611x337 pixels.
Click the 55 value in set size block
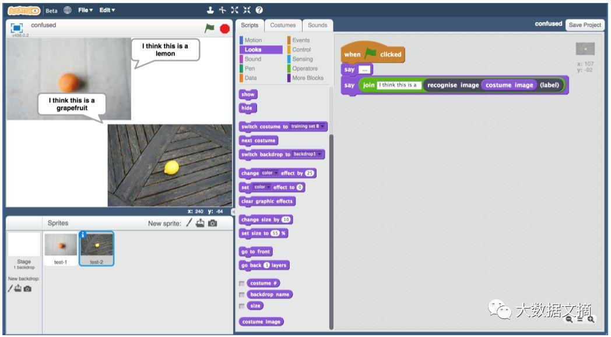click(276, 233)
